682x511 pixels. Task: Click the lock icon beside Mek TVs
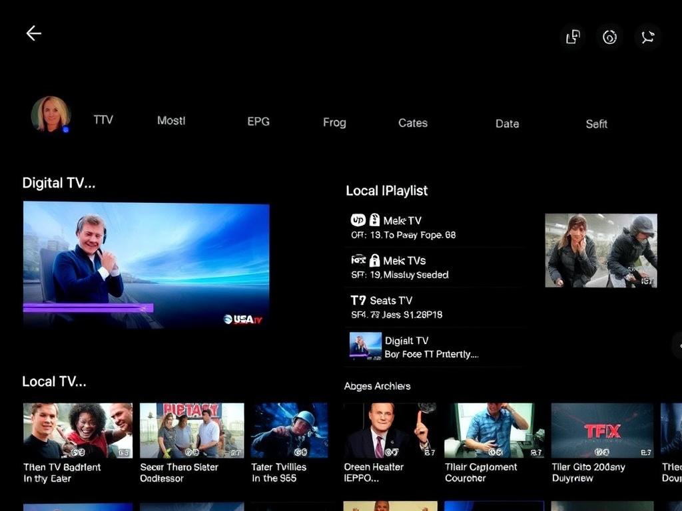click(x=374, y=260)
